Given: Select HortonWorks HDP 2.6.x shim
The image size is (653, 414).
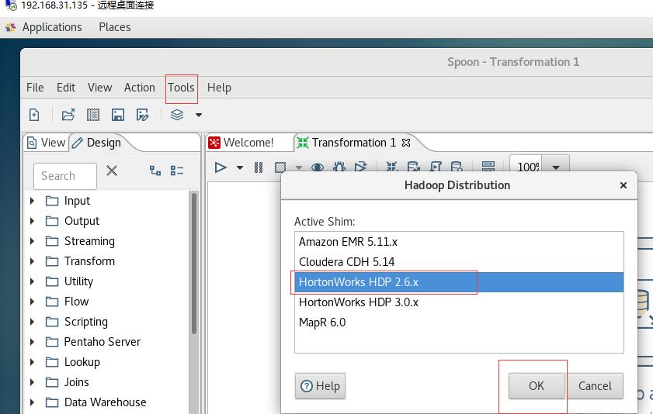Looking at the screenshot, I should pyautogui.click(x=459, y=282).
